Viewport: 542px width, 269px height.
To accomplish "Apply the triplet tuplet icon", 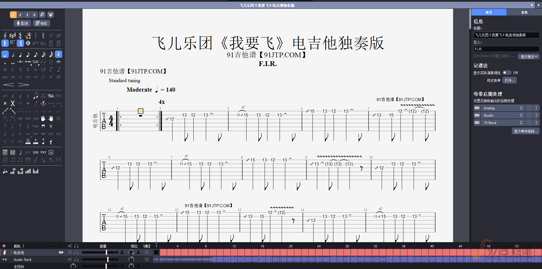I will pos(20,62).
